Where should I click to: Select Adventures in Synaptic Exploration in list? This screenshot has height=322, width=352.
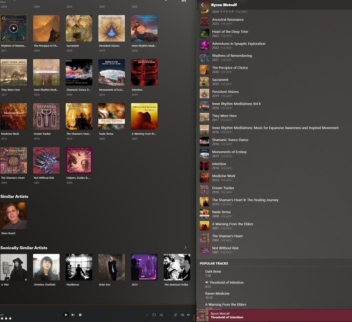[x=274, y=46]
